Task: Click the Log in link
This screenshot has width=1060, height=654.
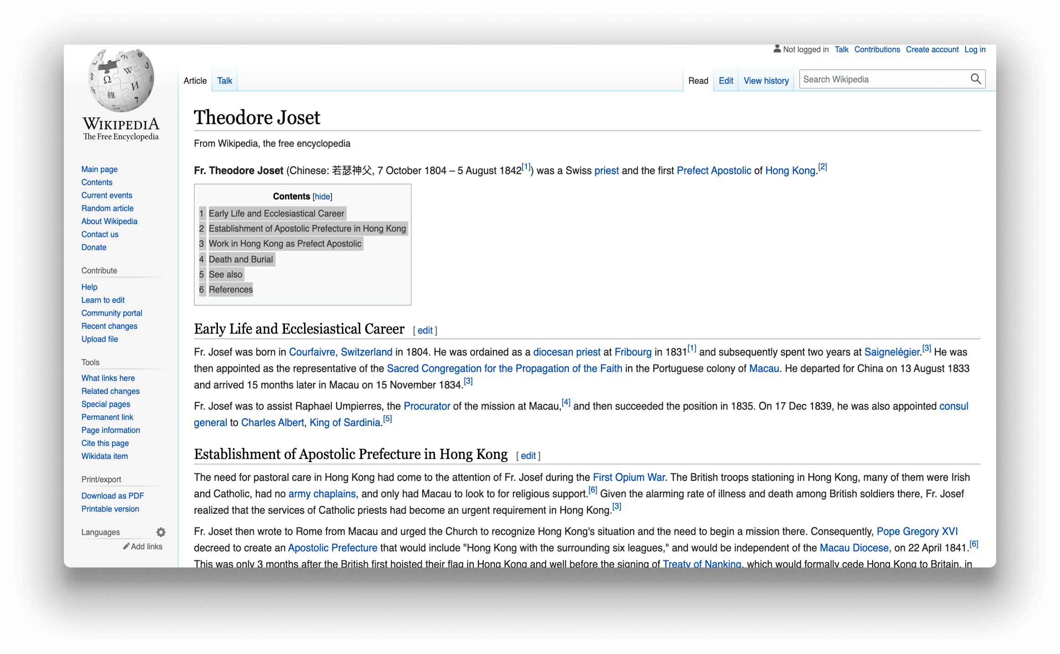Action: (x=975, y=49)
